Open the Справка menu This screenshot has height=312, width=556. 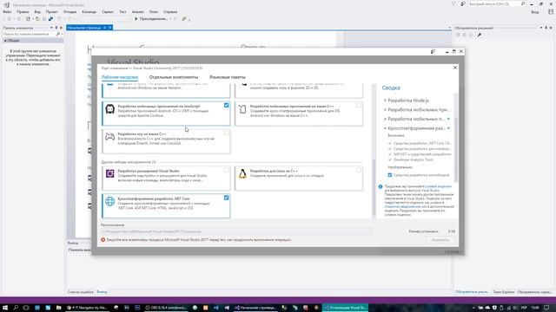coord(170,11)
